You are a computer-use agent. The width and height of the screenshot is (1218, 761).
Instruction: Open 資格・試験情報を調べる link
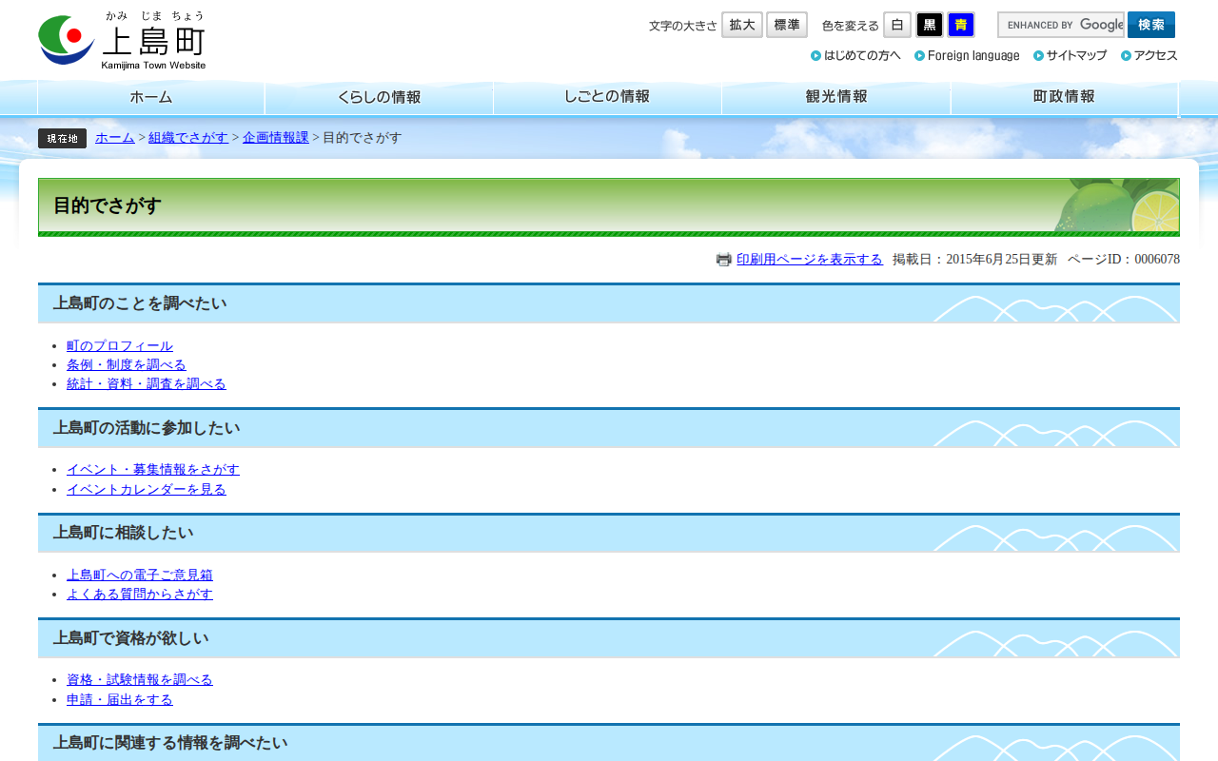140,680
